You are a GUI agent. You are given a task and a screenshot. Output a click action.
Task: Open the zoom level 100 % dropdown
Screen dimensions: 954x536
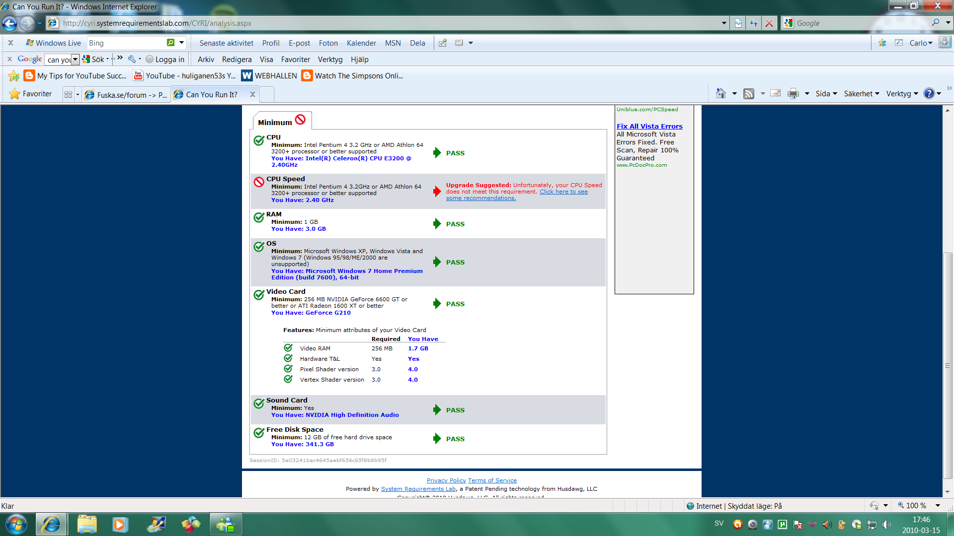tap(938, 505)
